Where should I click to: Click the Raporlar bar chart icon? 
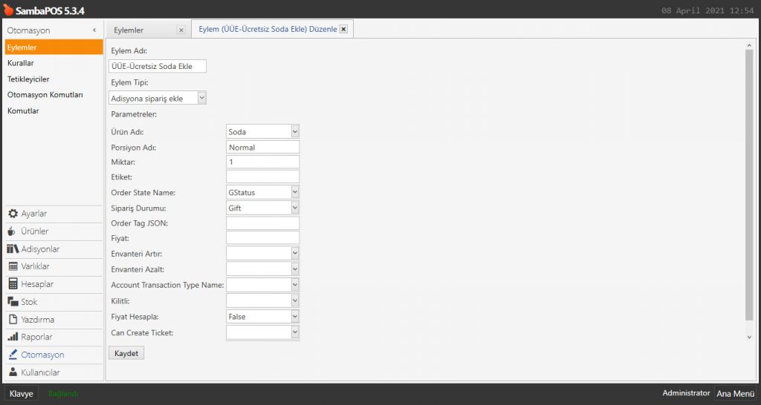point(13,337)
